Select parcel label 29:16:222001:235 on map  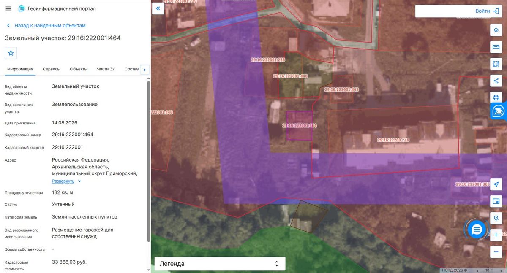[x=268, y=60]
